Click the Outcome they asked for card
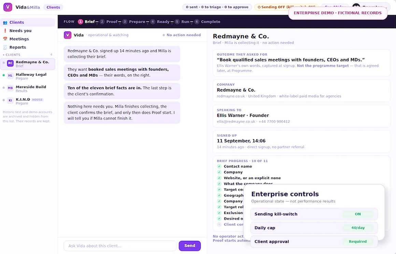The width and height of the screenshot is (396, 254). 301,63
